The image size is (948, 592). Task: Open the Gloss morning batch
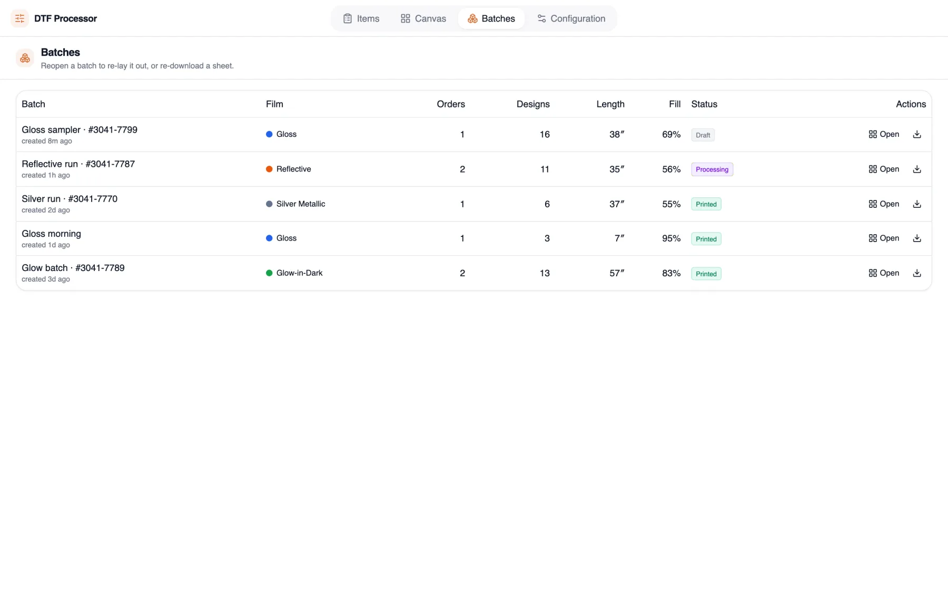(x=884, y=238)
